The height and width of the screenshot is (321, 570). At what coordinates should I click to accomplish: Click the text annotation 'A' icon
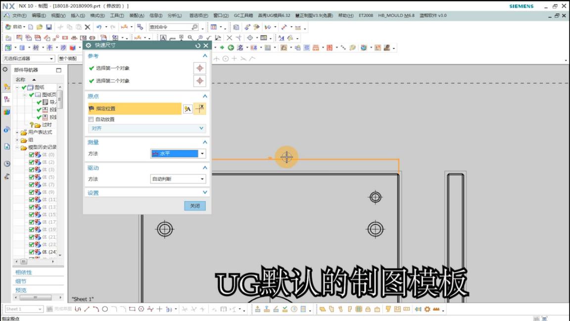(163, 38)
